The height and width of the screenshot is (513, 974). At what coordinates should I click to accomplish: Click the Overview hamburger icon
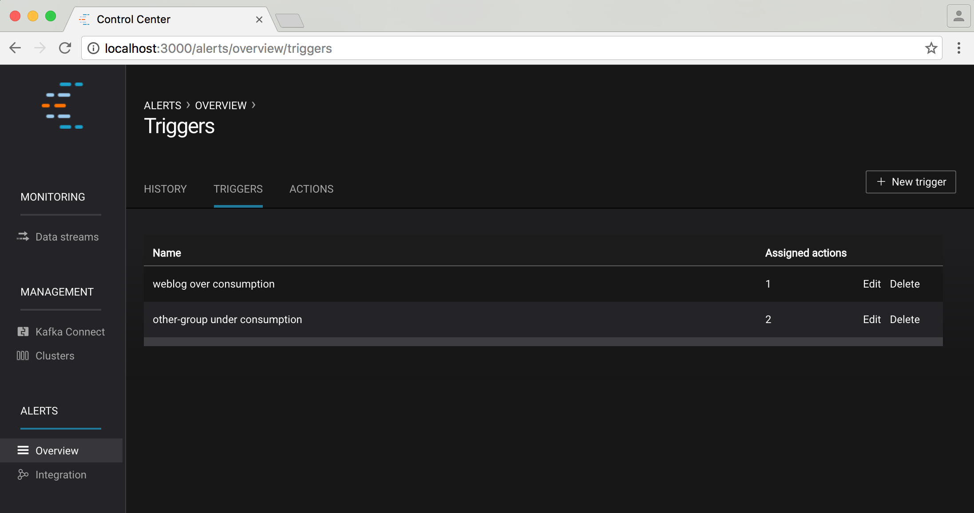click(x=23, y=450)
